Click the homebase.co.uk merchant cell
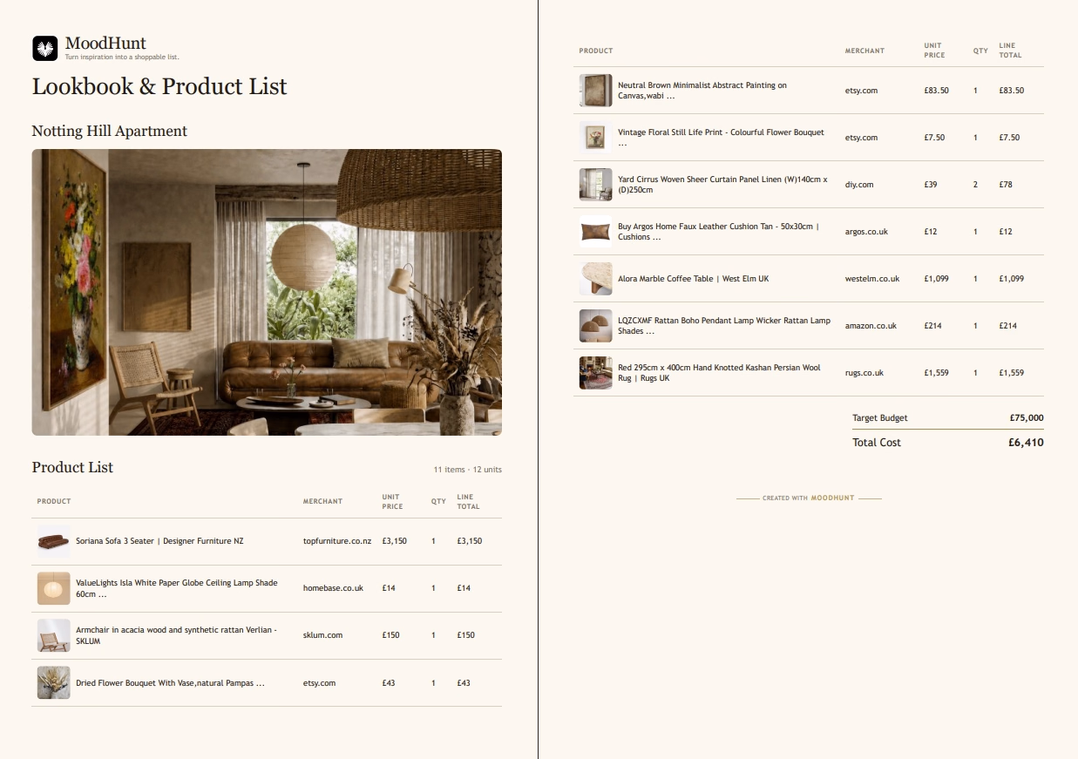This screenshot has height=759, width=1078. pos(333,588)
